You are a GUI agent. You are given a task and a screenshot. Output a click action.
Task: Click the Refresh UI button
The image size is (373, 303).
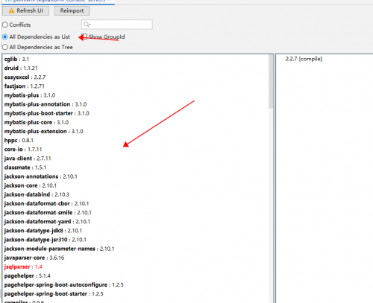[25, 11]
